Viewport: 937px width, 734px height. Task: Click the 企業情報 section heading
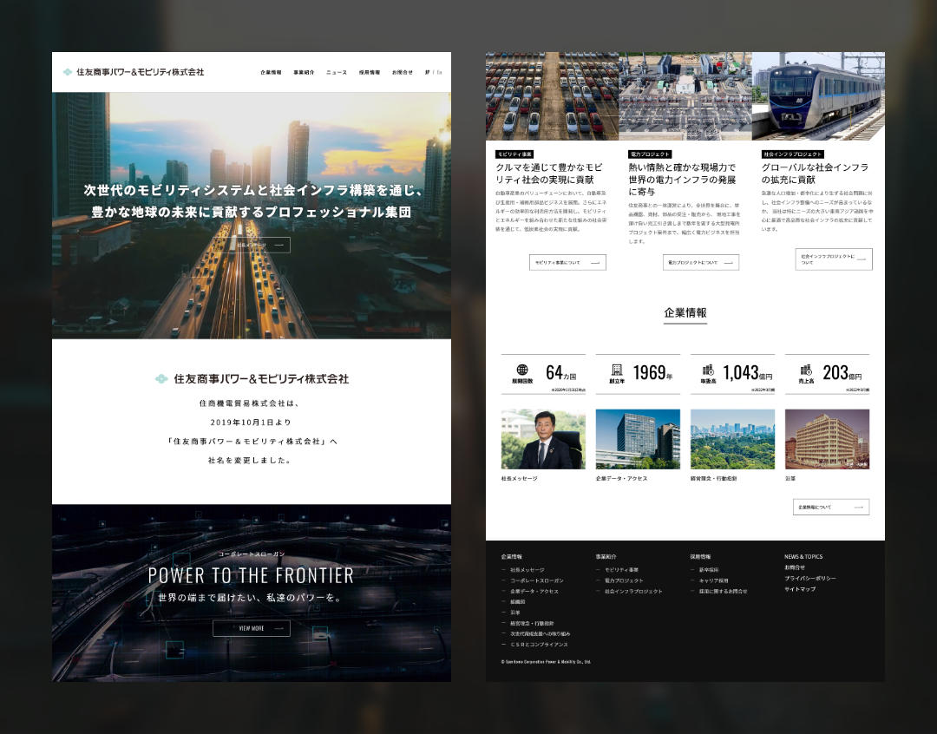pyautogui.click(x=685, y=313)
